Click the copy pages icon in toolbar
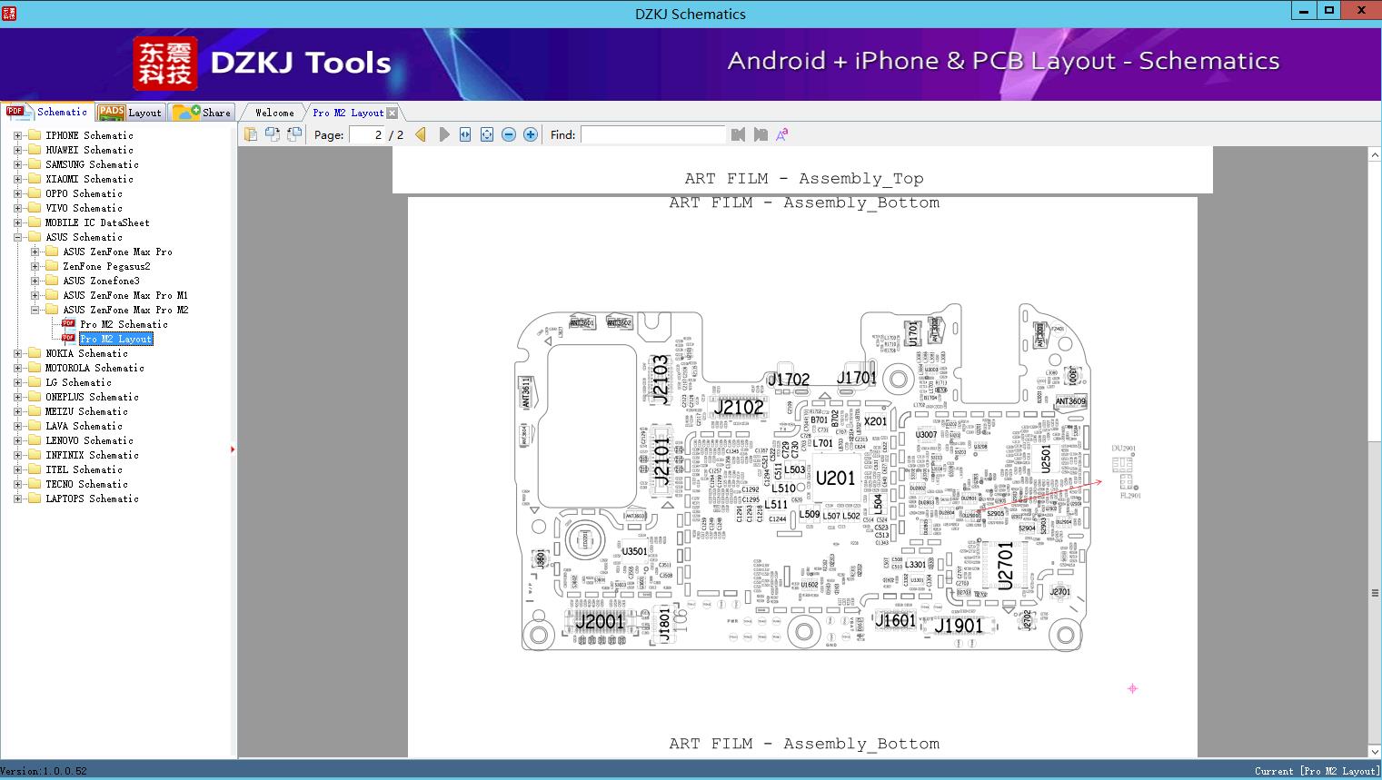Screen dimensions: 1382x780 [273, 134]
